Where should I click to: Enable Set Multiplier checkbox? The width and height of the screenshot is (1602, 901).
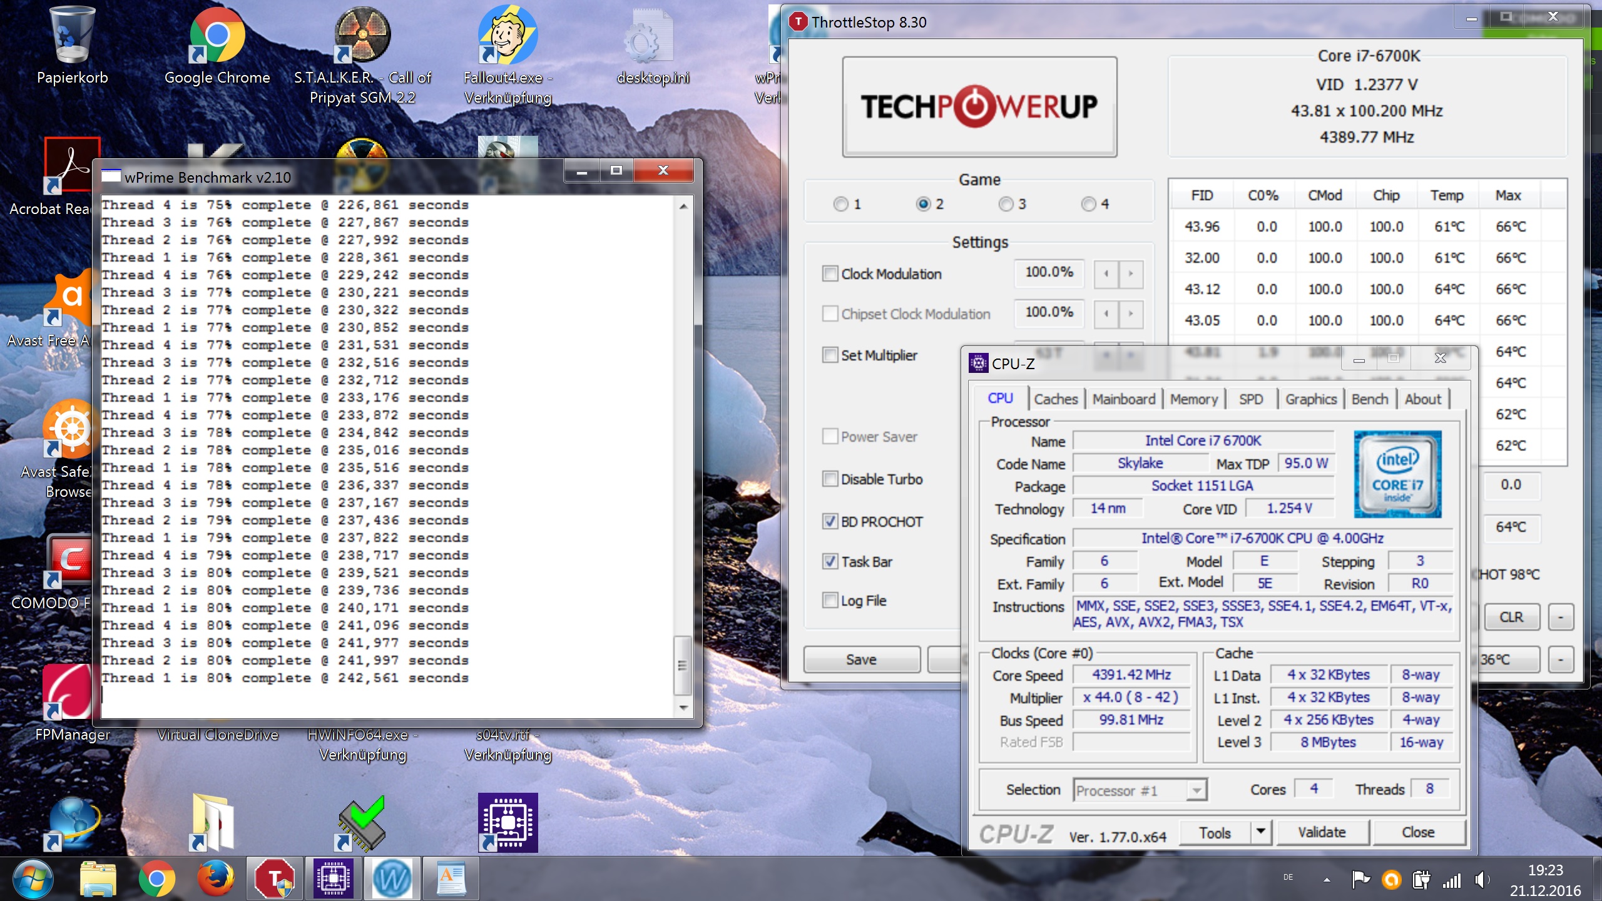pos(830,355)
